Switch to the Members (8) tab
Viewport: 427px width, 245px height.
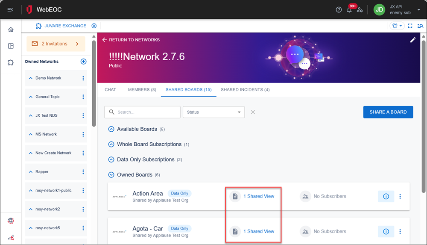click(x=142, y=90)
